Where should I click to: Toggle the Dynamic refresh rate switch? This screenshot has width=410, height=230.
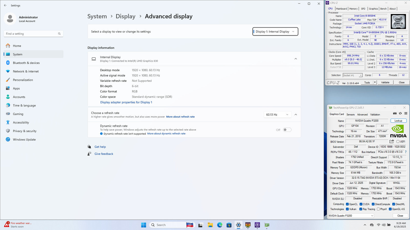pyautogui.click(x=287, y=130)
